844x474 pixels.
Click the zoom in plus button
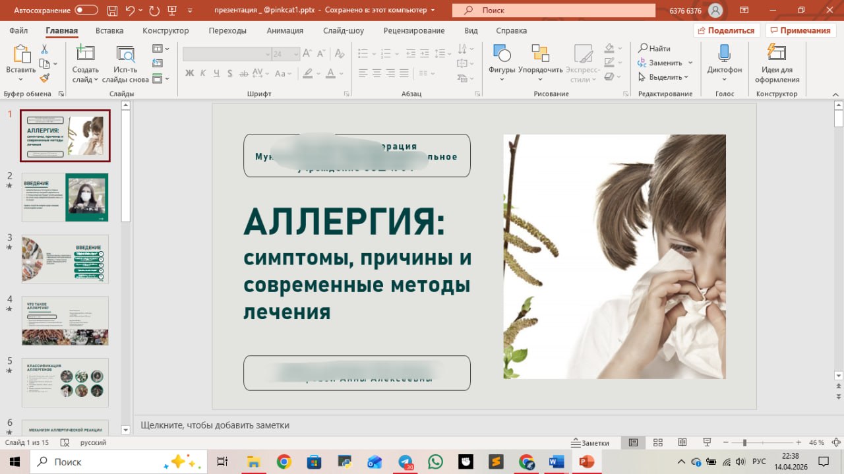click(798, 442)
